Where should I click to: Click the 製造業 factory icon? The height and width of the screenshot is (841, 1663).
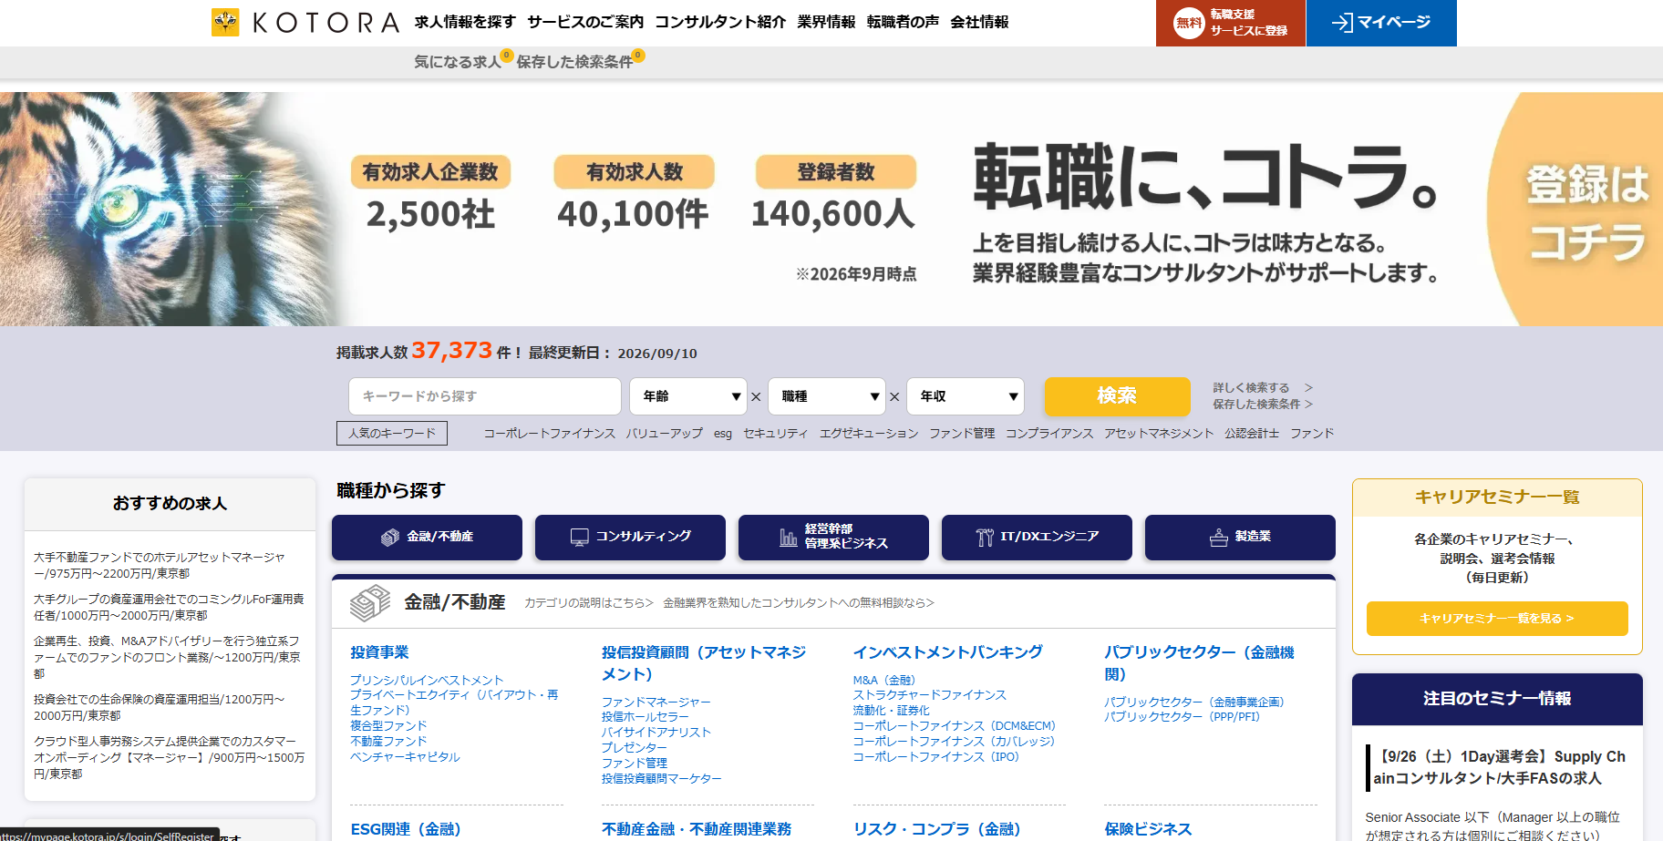pos(1218,538)
